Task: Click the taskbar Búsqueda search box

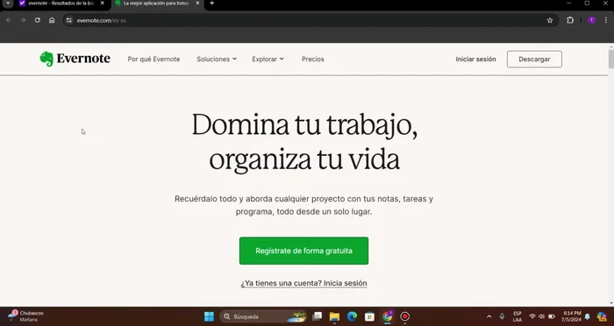Action: 263,316
